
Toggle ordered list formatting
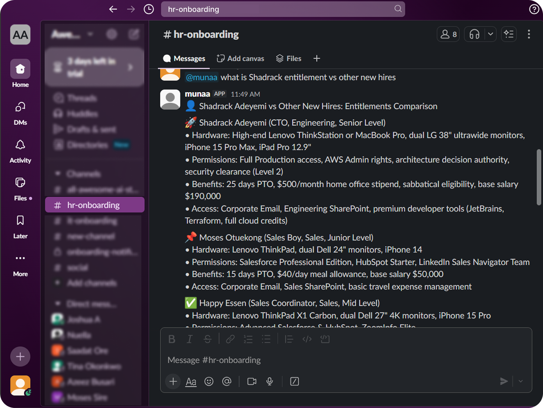[x=248, y=339]
